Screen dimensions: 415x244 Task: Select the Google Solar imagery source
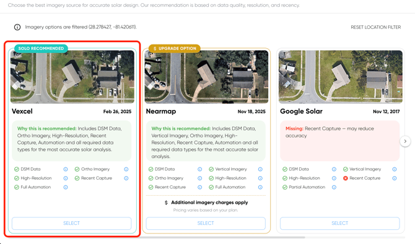click(x=340, y=224)
